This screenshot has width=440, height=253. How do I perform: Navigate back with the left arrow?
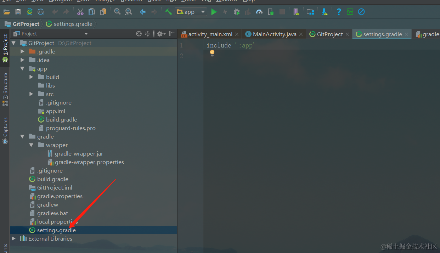pos(143,12)
